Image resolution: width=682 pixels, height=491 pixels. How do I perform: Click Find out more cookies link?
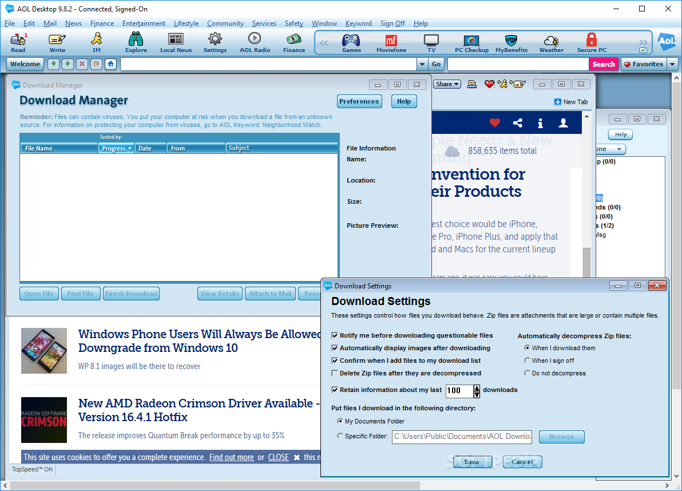click(x=231, y=457)
